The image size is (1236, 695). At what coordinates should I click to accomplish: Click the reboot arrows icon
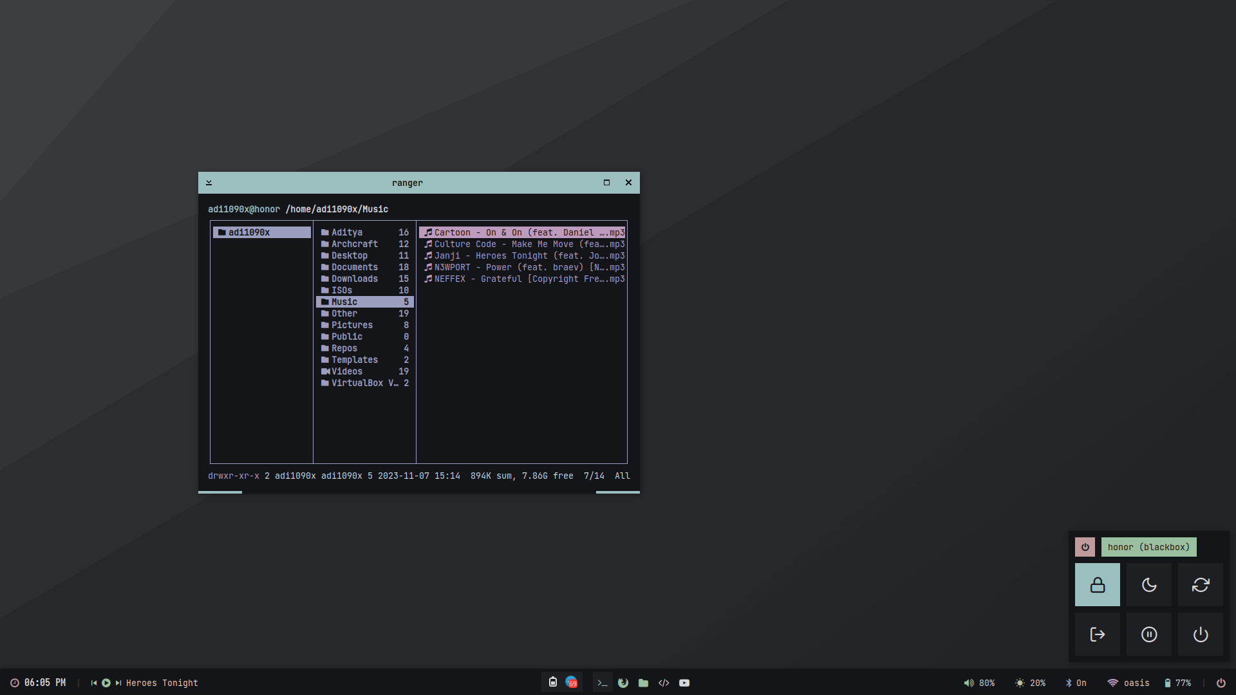[1200, 584]
